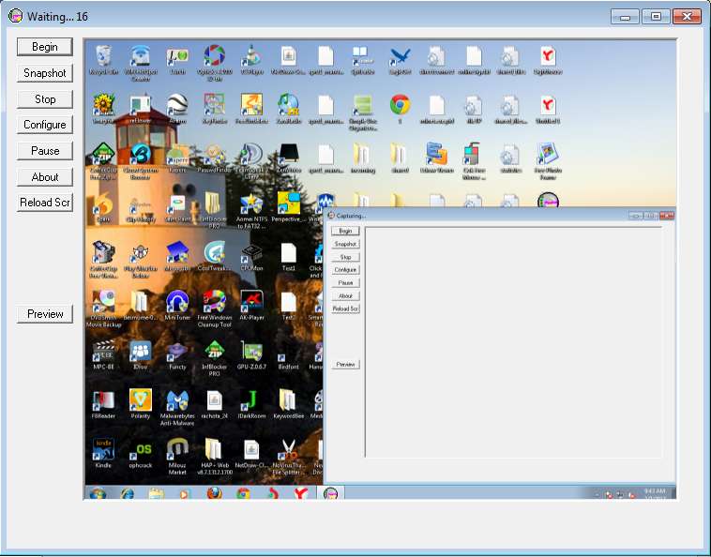Open the About dialog button
The image size is (711, 557).
coord(45,177)
